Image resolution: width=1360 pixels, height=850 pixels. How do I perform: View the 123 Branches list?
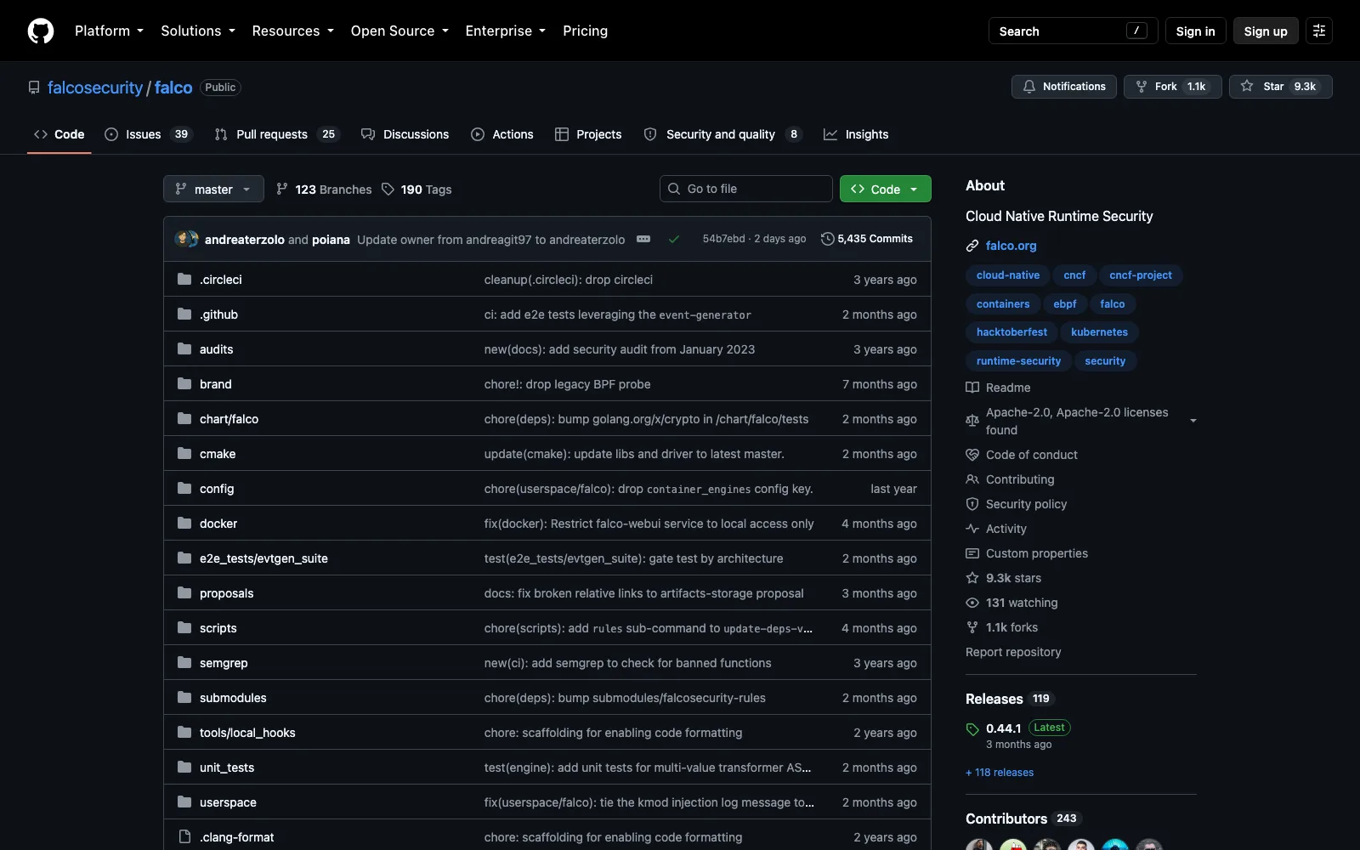(324, 190)
